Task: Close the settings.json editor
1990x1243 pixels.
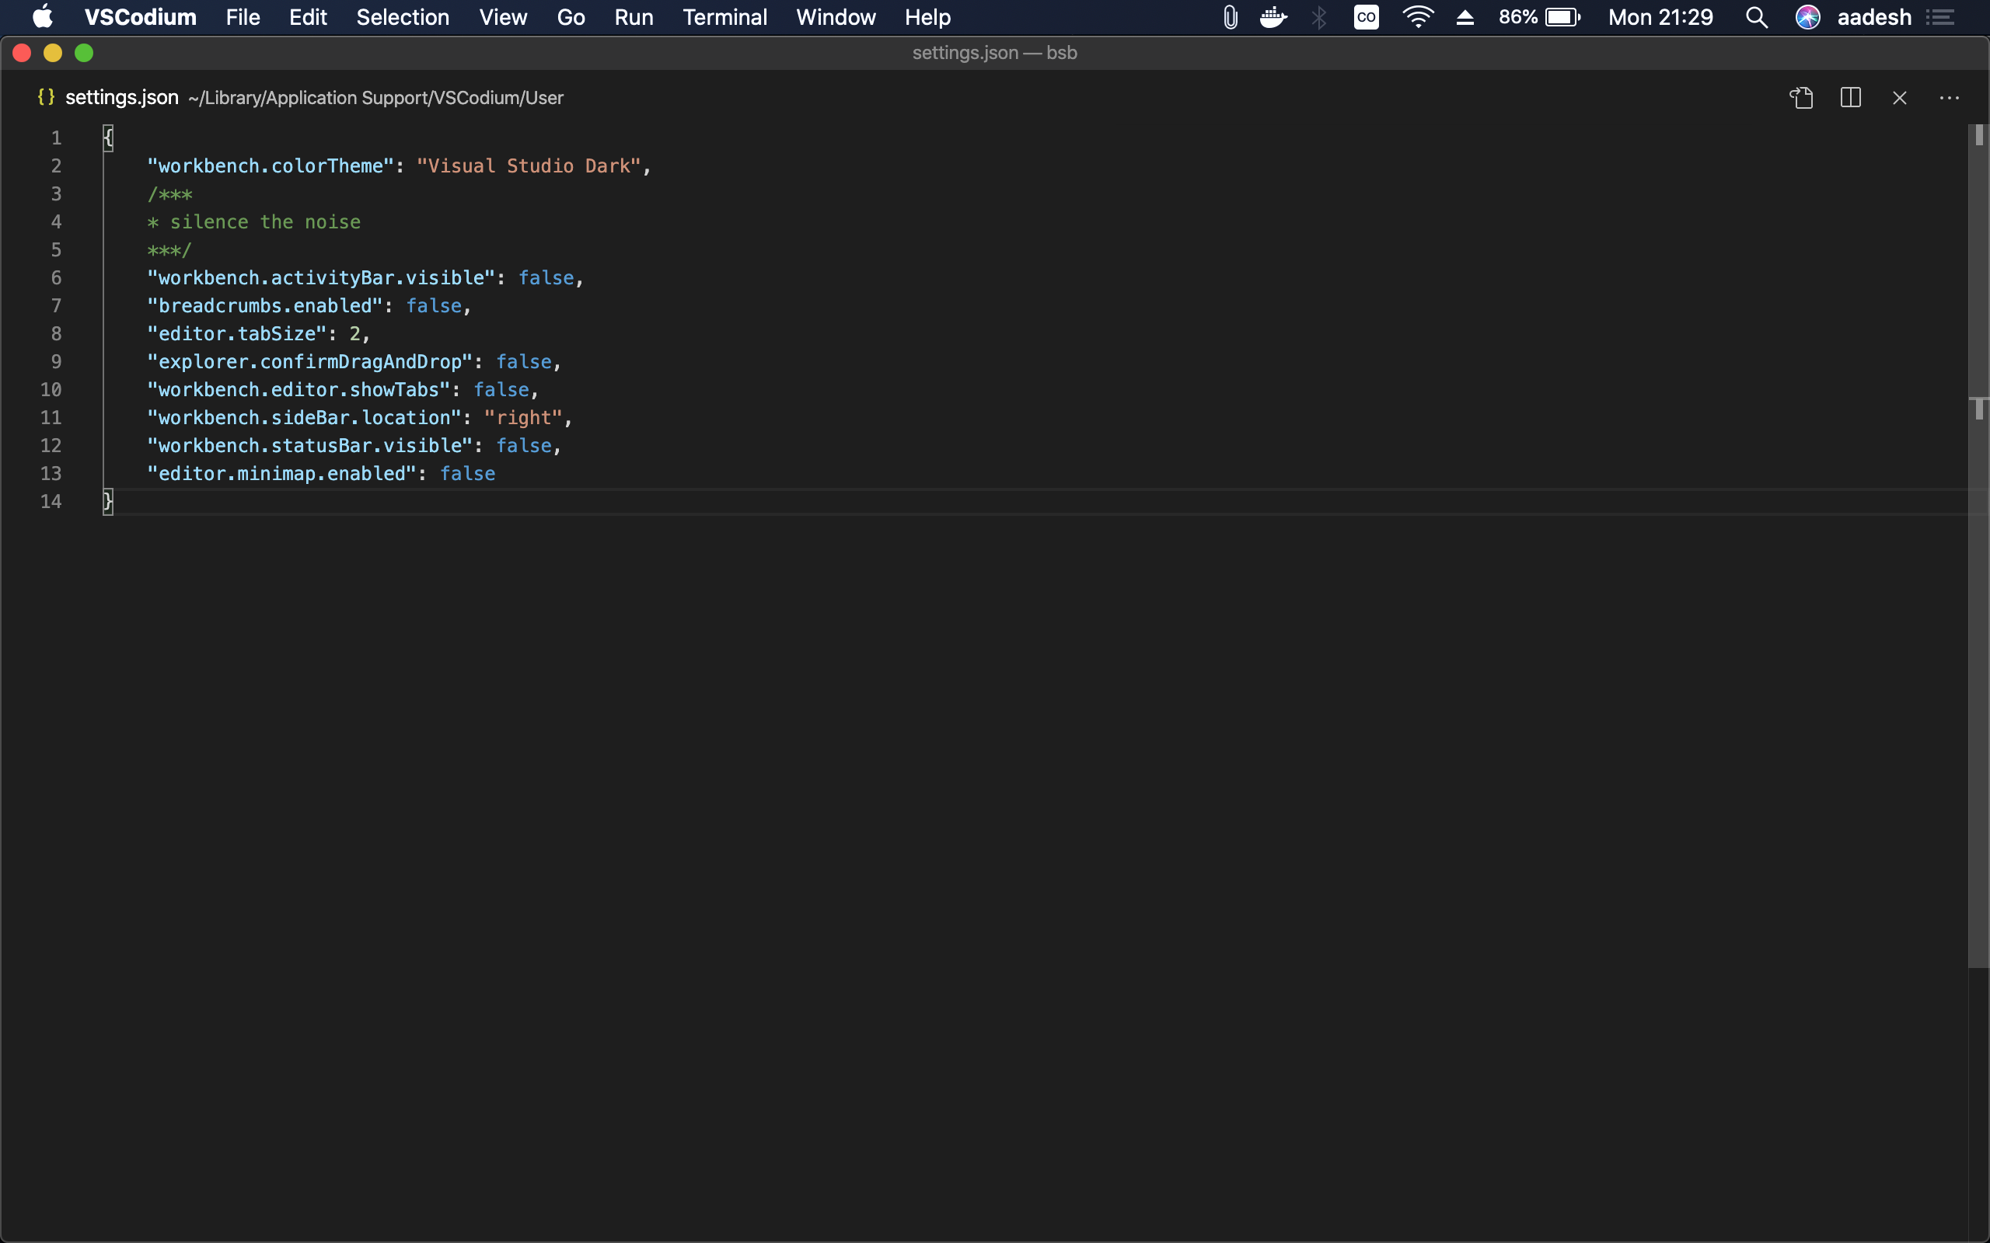Action: click(1900, 98)
